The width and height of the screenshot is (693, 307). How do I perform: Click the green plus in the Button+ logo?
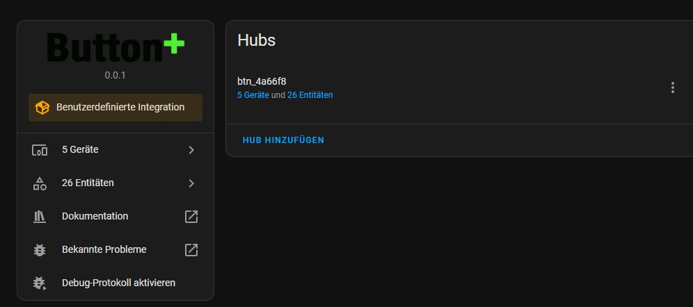point(174,44)
